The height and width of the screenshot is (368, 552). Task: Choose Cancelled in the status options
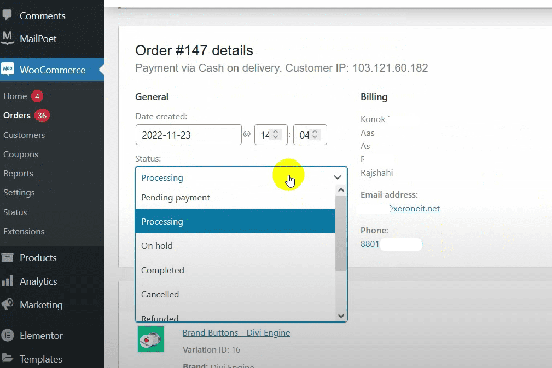[x=160, y=294]
